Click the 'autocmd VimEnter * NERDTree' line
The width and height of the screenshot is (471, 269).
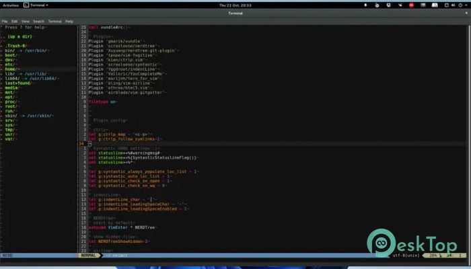click(x=122, y=227)
